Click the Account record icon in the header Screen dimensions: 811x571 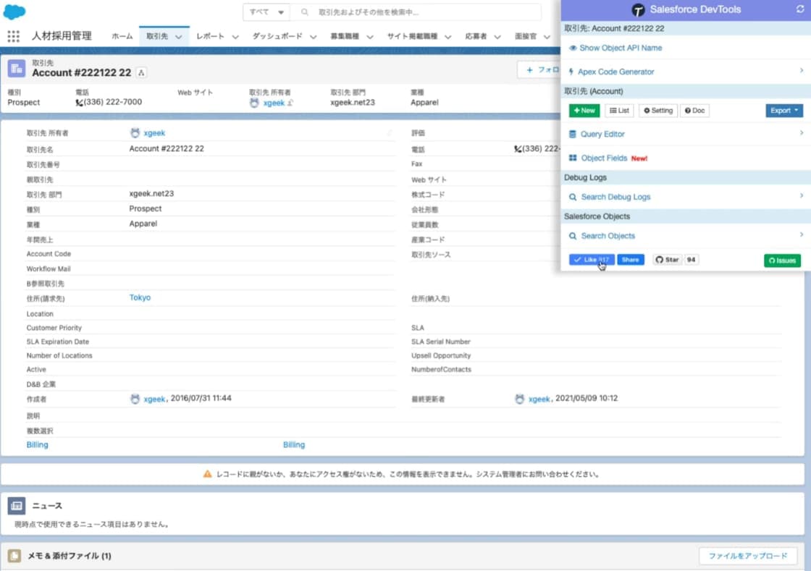point(17,68)
